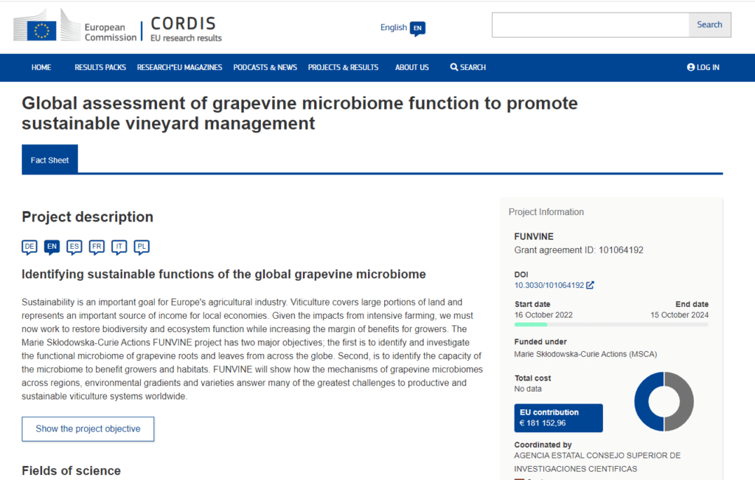Select the PL language speech-bubble icon
This screenshot has height=480, width=755.
coord(142,247)
